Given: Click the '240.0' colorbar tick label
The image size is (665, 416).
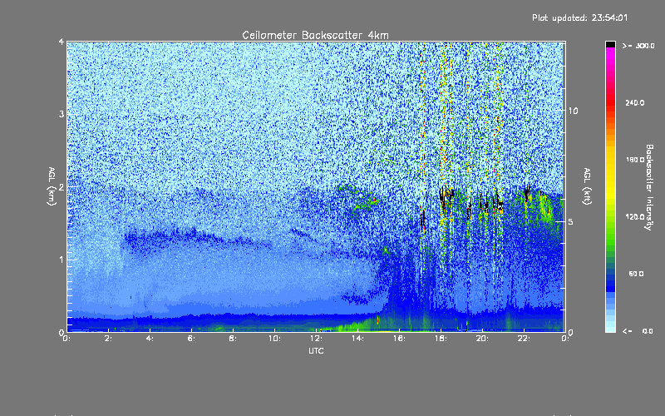Looking at the screenshot, I should (635, 102).
